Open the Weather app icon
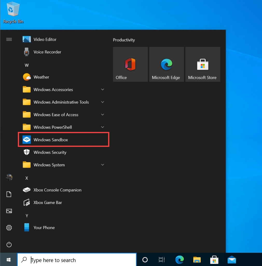262x266 pixels. (27, 77)
